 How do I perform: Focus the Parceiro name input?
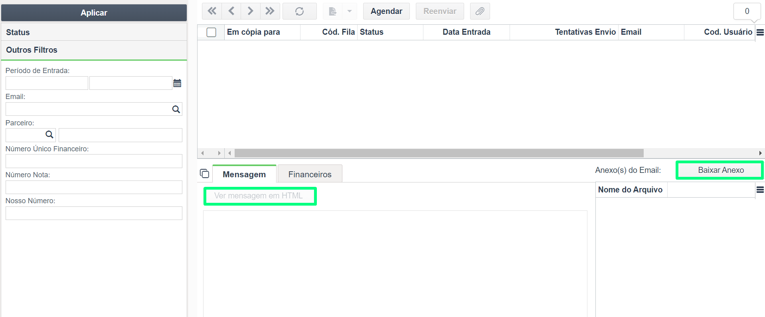(x=121, y=135)
